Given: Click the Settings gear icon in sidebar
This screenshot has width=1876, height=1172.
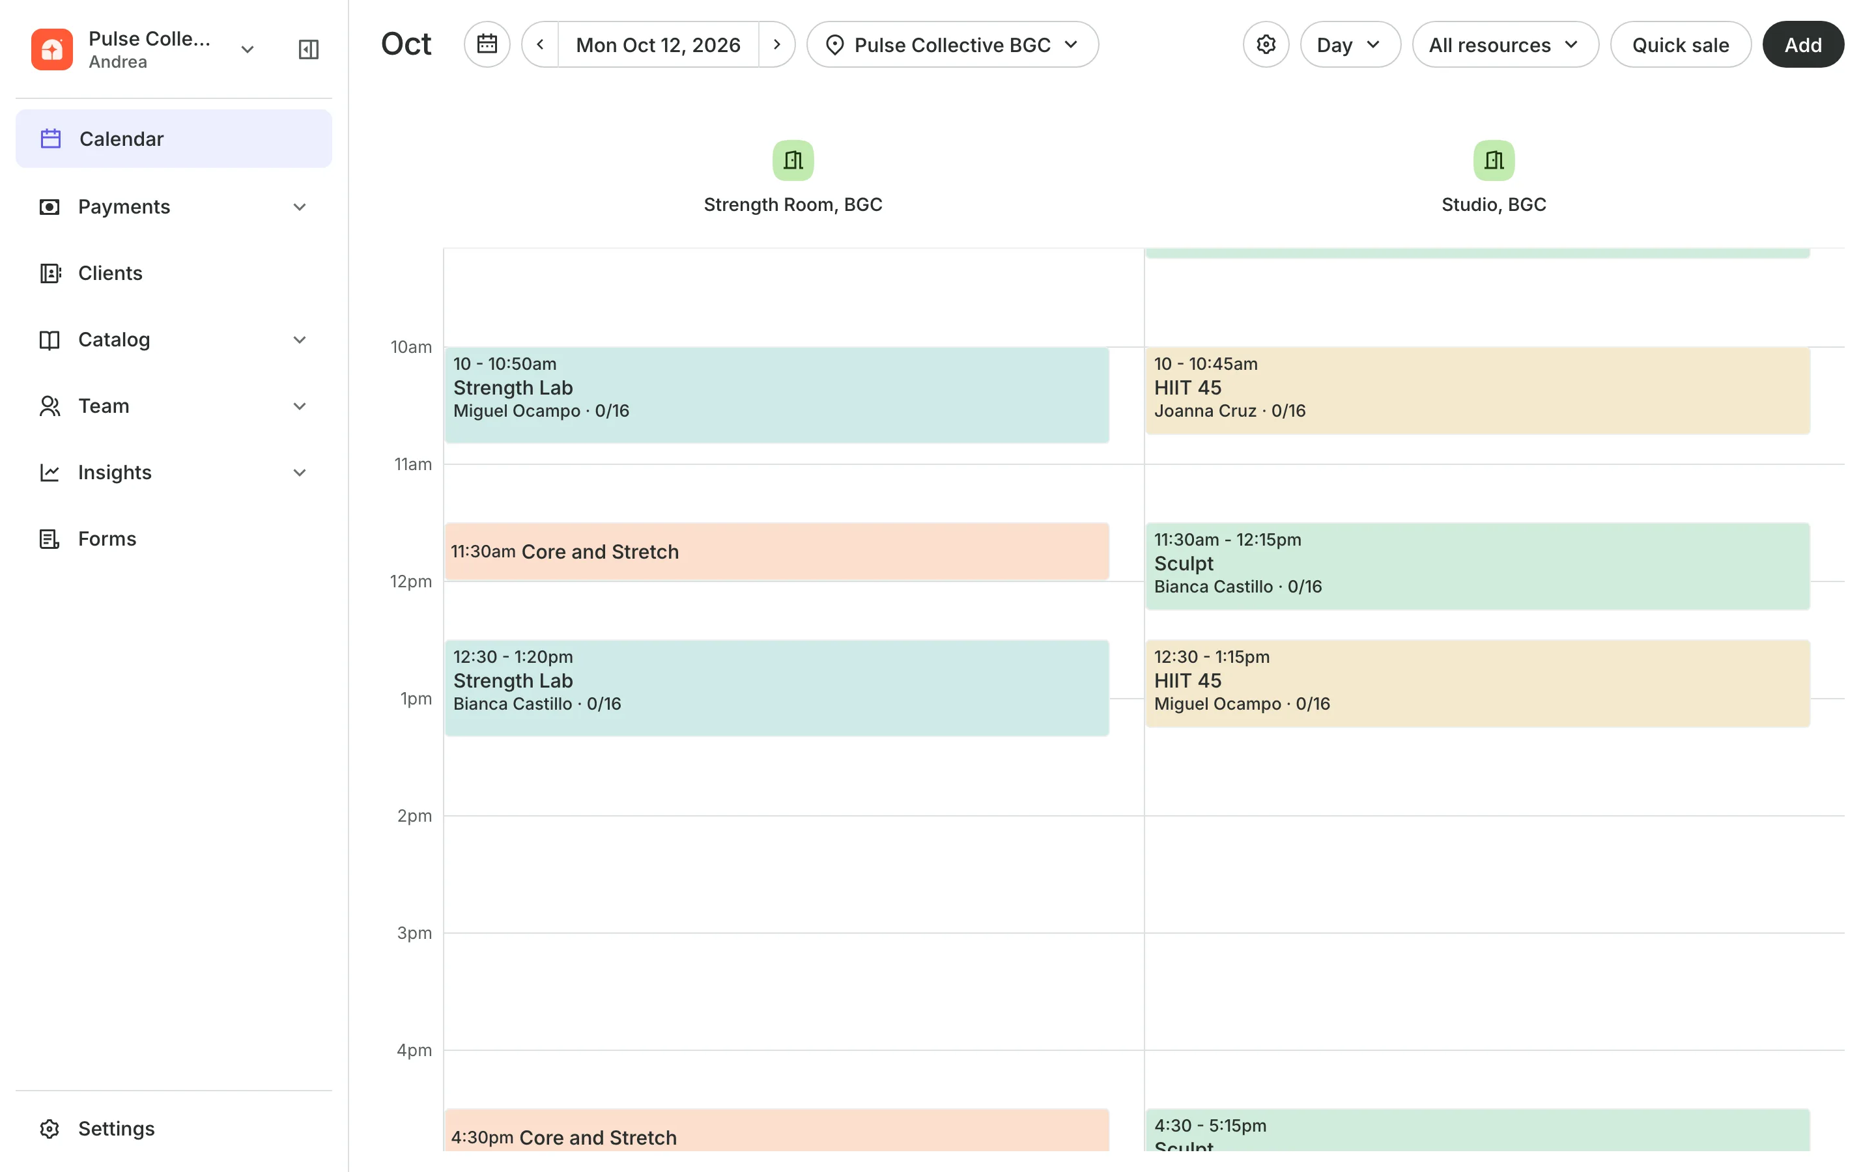Looking at the screenshot, I should 50,1128.
